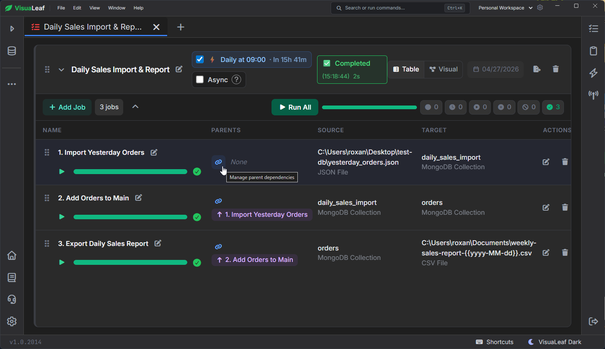The height and width of the screenshot is (349, 605).
Task: Filter by the completed status count 3
Action: [x=553, y=107]
